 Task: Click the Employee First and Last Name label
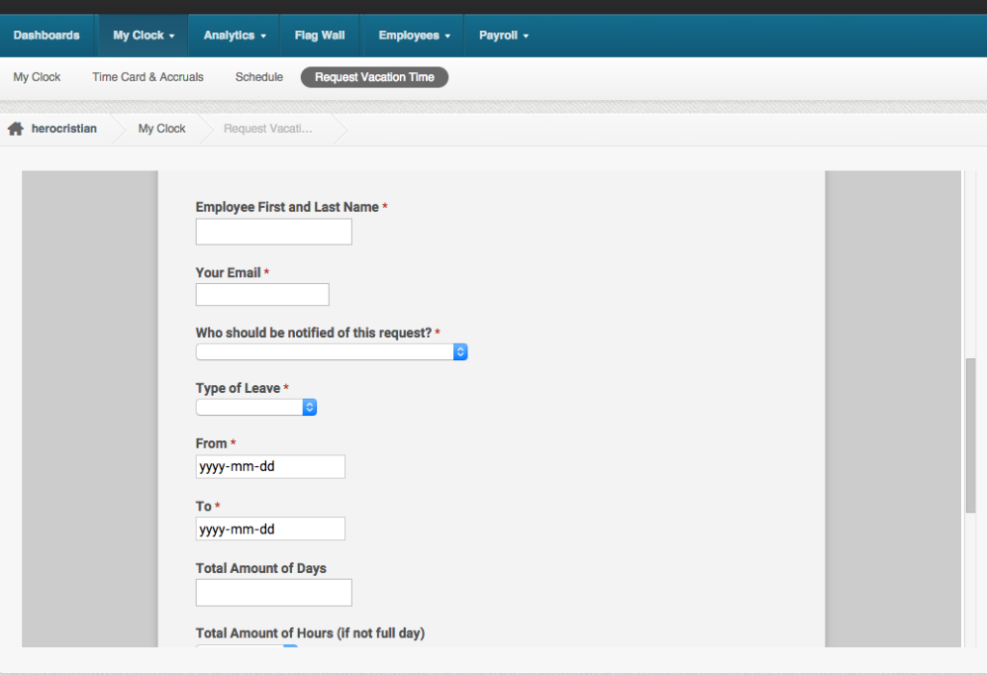tap(287, 207)
